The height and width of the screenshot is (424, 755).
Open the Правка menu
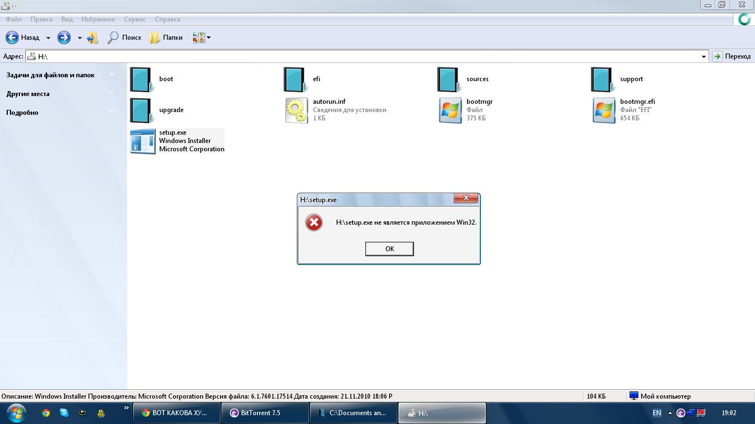(41, 19)
